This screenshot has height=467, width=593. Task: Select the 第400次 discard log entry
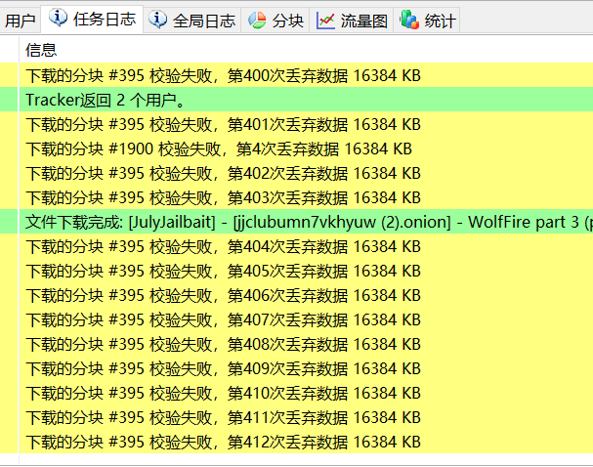(x=223, y=75)
